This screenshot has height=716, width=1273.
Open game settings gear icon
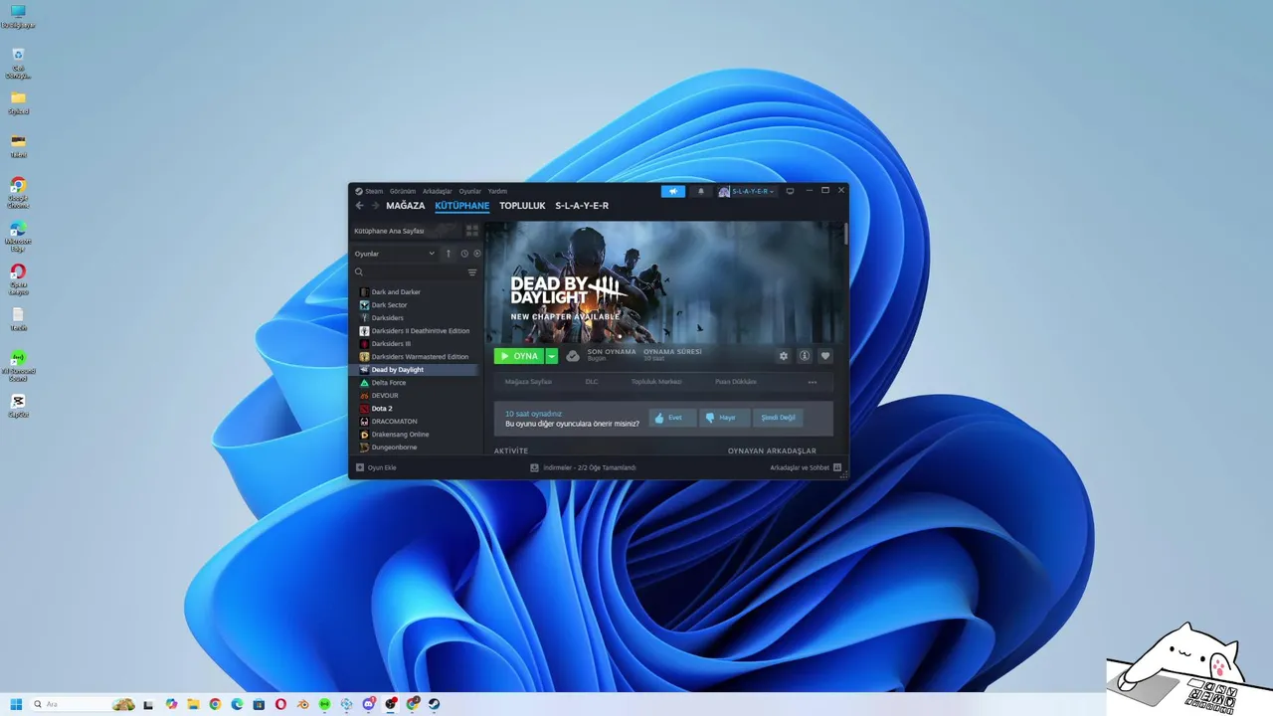784,356
